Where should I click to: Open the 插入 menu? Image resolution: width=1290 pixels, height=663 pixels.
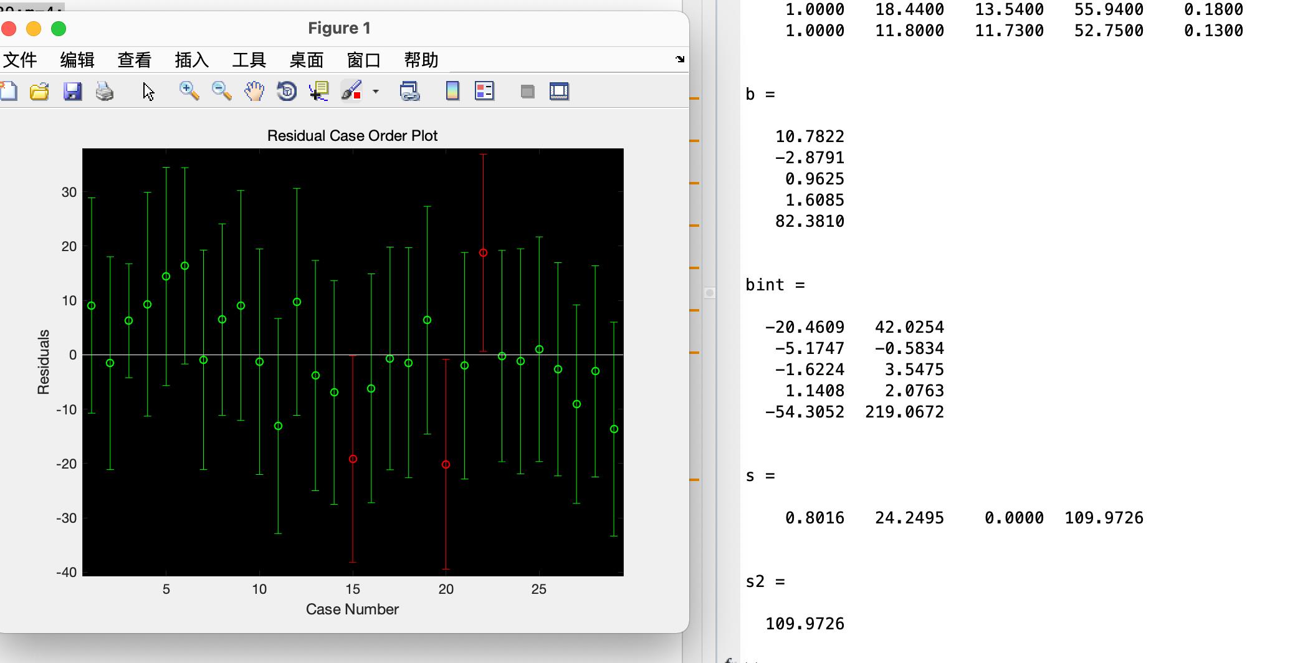pyautogui.click(x=192, y=60)
